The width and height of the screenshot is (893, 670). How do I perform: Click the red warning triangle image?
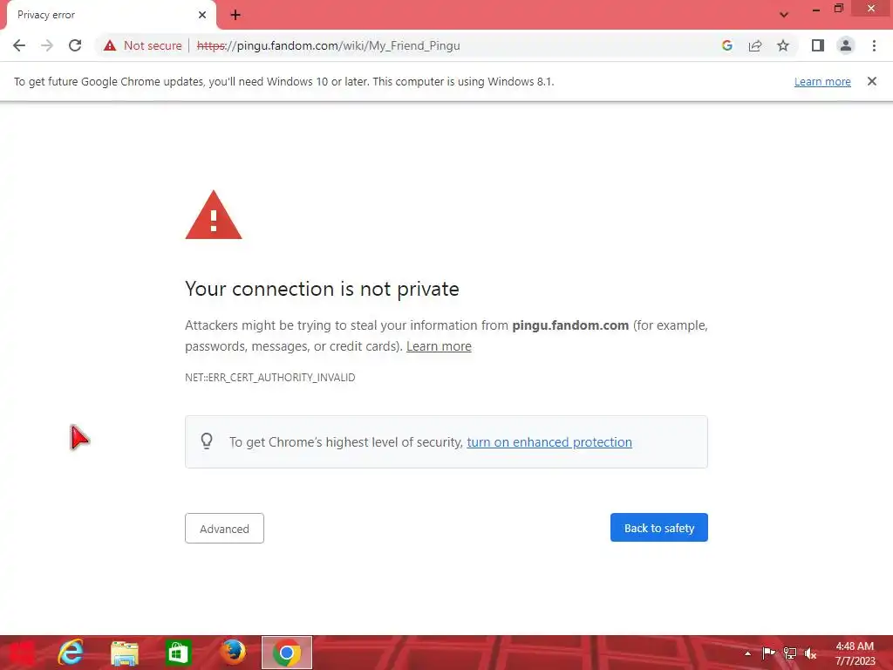click(214, 215)
